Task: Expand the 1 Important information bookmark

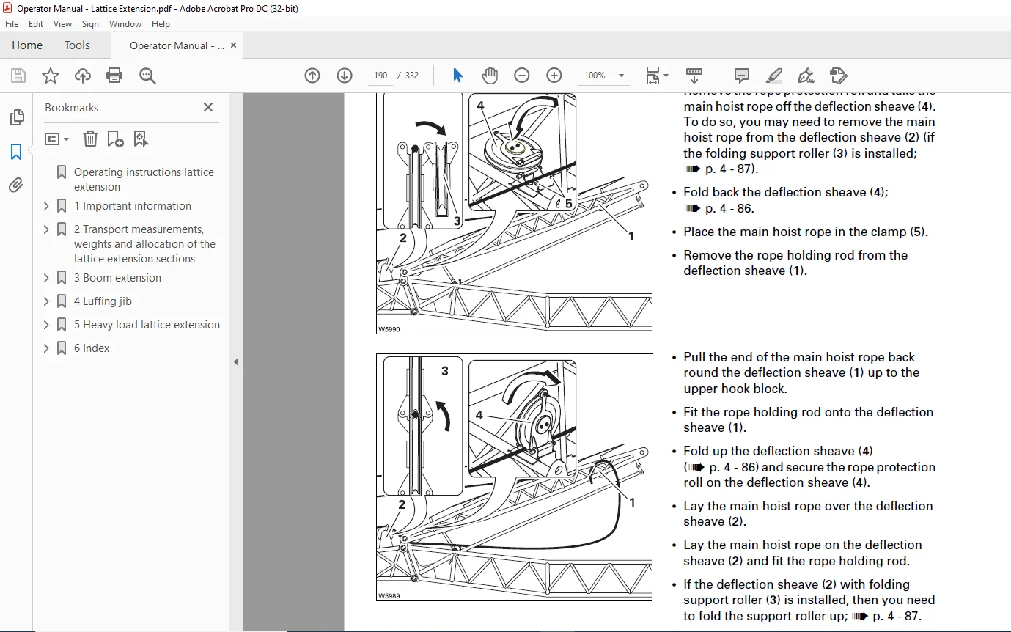Action: pos(46,206)
